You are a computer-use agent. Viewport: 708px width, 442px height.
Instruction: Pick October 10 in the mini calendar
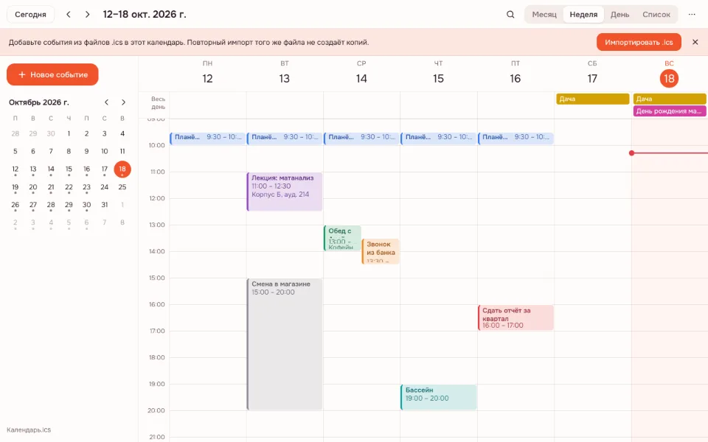click(x=104, y=152)
